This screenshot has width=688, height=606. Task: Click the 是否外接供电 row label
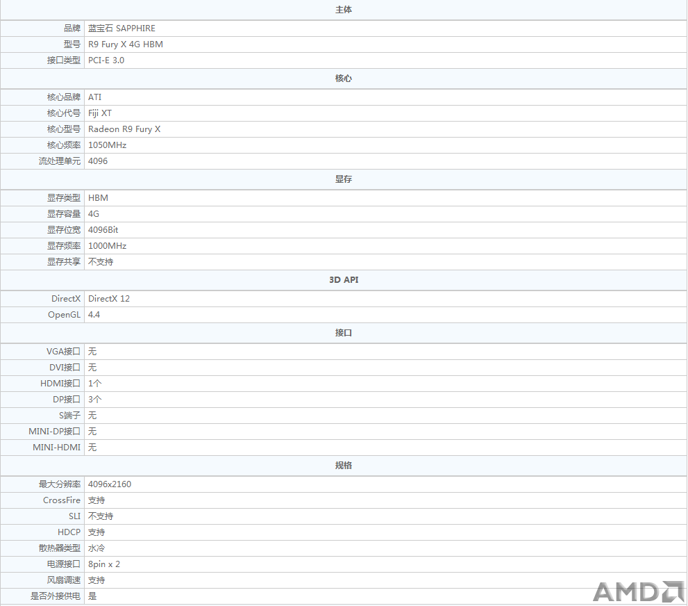tap(56, 596)
